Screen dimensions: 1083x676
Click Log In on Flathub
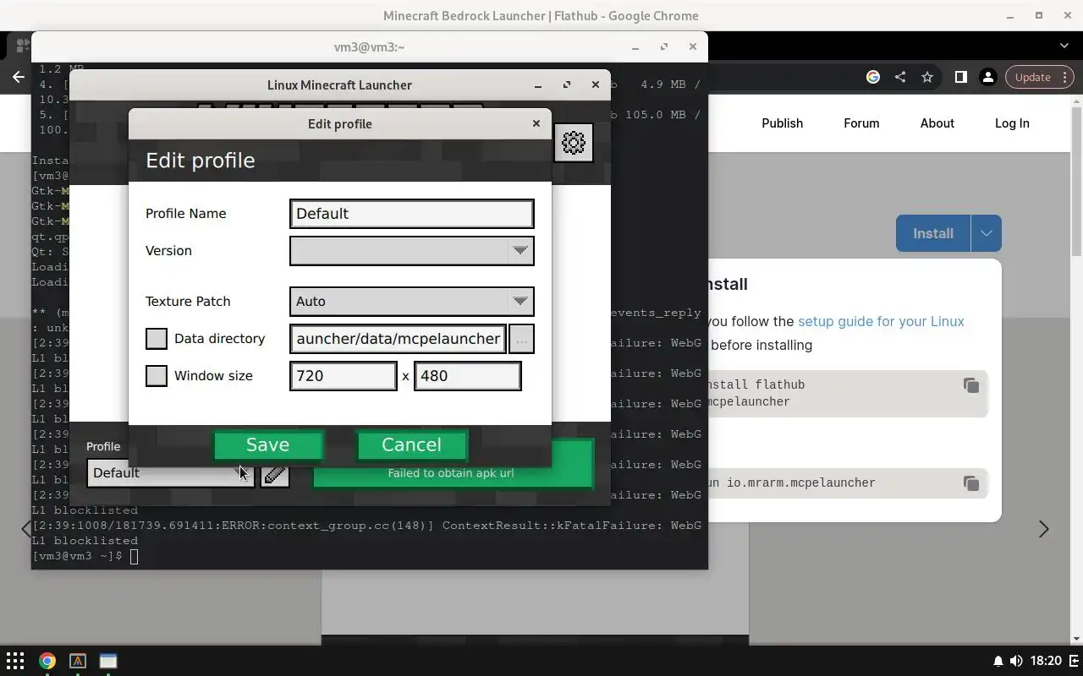tap(1012, 123)
